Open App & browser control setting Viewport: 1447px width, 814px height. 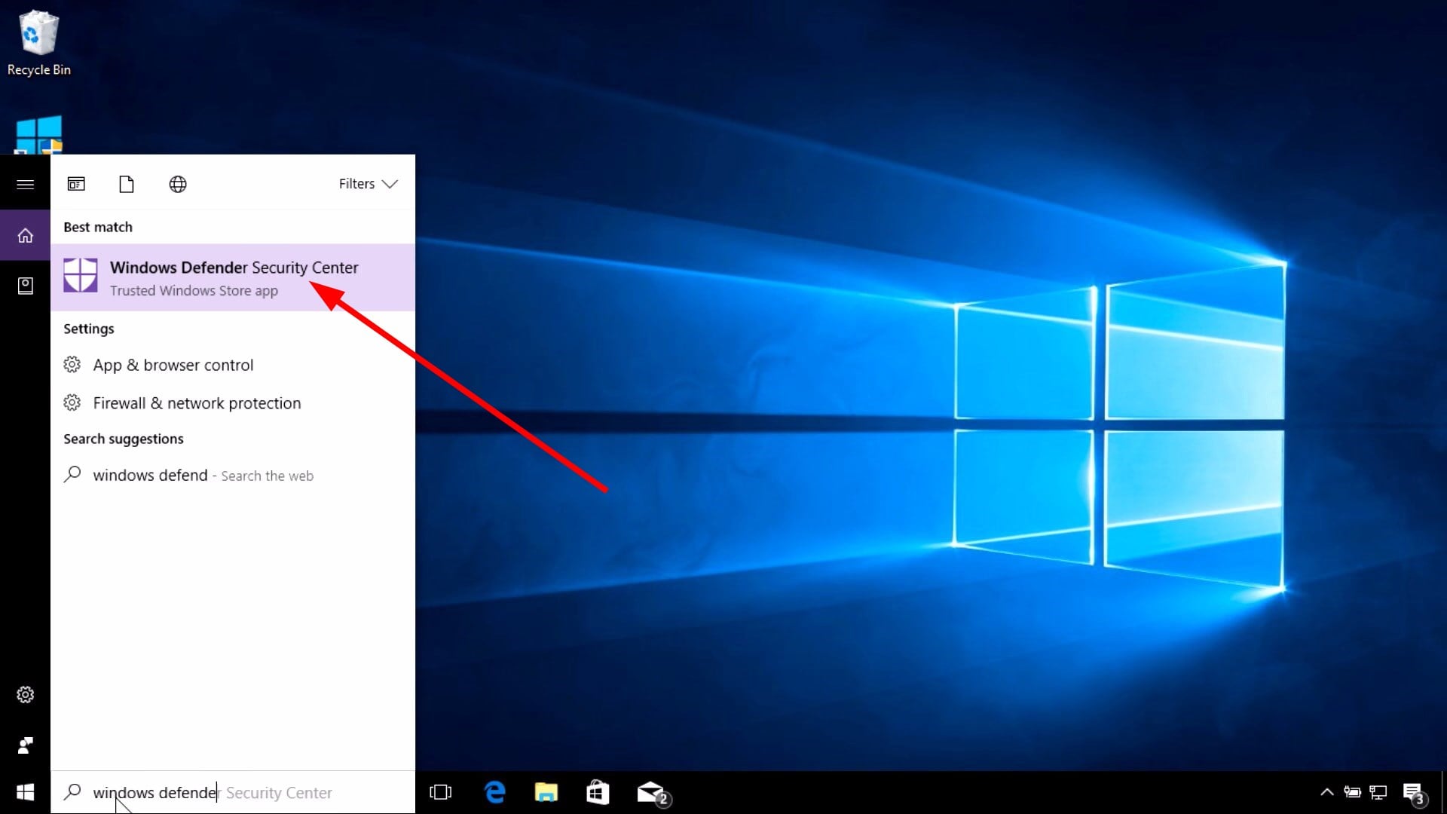[x=173, y=365]
